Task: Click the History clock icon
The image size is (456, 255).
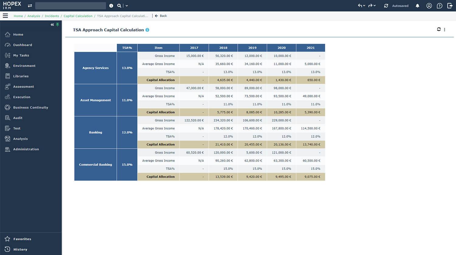Action: [x=8, y=249]
